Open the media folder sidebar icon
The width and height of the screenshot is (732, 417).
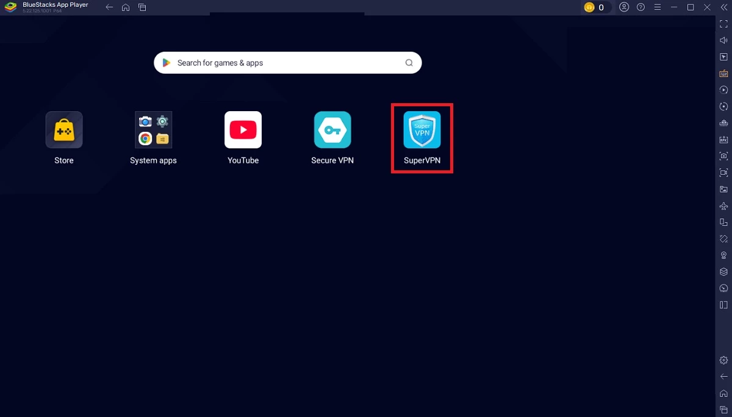point(723,189)
